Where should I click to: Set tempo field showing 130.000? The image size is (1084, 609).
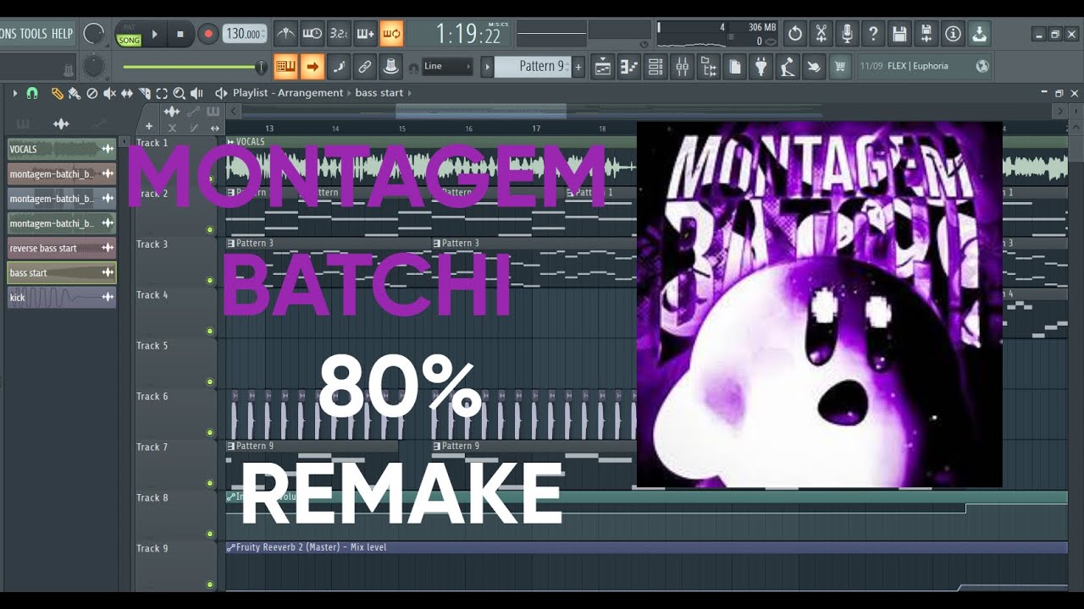(x=245, y=34)
